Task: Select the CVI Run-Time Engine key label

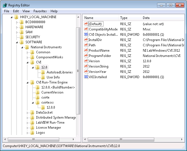Action: [x=52, y=82]
